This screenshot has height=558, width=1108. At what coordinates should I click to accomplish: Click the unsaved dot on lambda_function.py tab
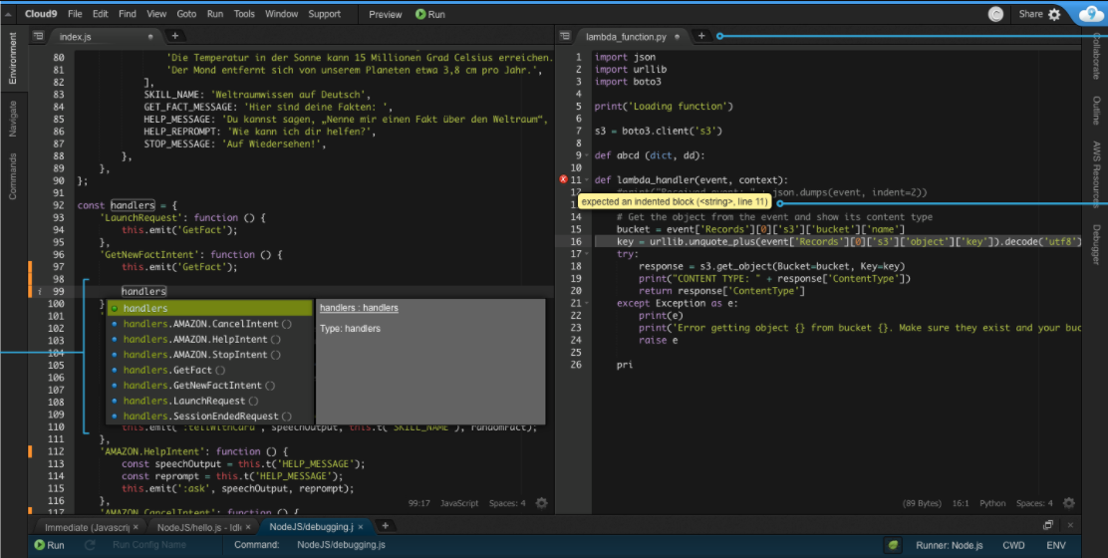(677, 37)
